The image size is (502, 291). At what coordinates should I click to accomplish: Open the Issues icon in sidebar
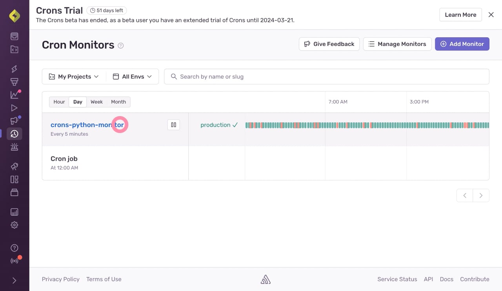(x=14, y=36)
